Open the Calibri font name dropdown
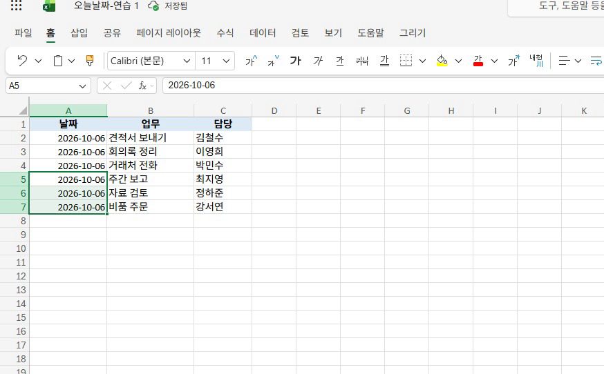 [187, 61]
